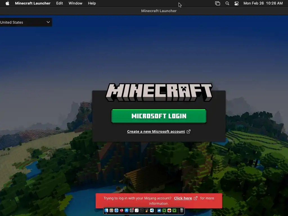Open the Window menu

(75, 3)
